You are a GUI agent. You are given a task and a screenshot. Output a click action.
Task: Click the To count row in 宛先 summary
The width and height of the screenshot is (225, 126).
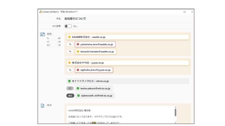click(x=54, y=38)
